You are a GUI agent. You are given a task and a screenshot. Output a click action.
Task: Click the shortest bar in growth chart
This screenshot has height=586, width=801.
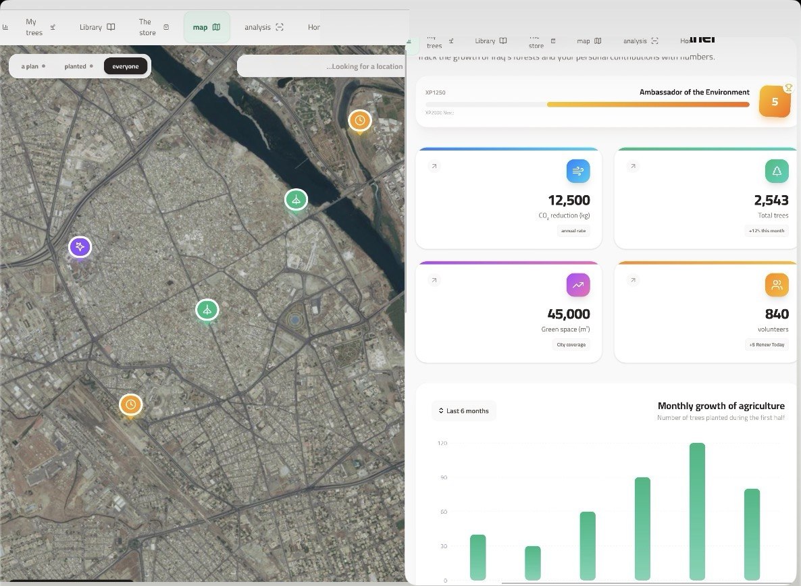(532, 563)
